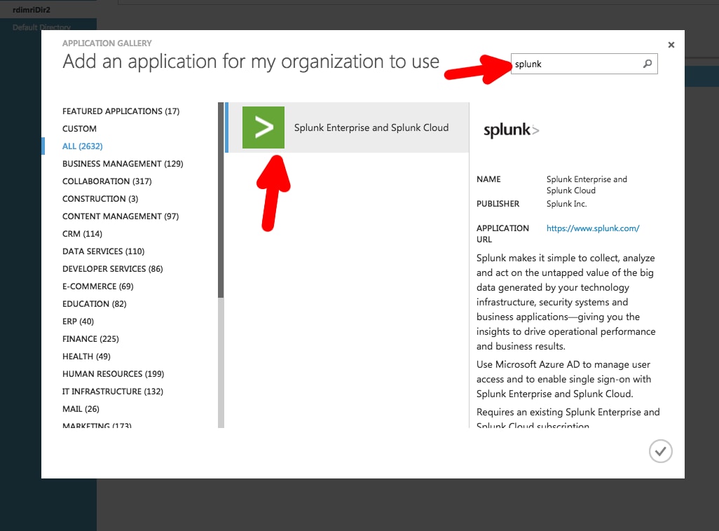Open Business Management (129) category

click(123, 164)
